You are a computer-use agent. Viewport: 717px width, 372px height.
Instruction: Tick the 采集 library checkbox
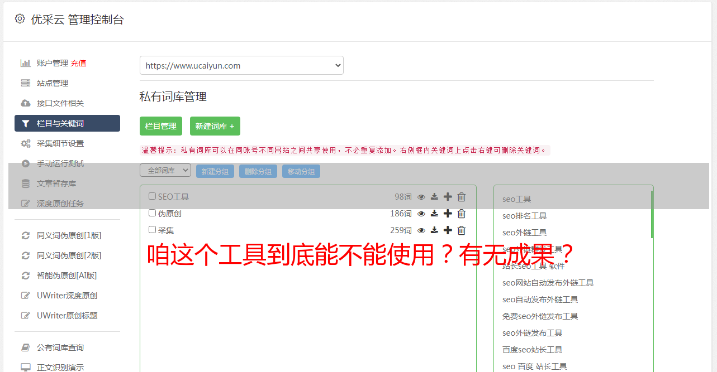pyautogui.click(x=152, y=230)
